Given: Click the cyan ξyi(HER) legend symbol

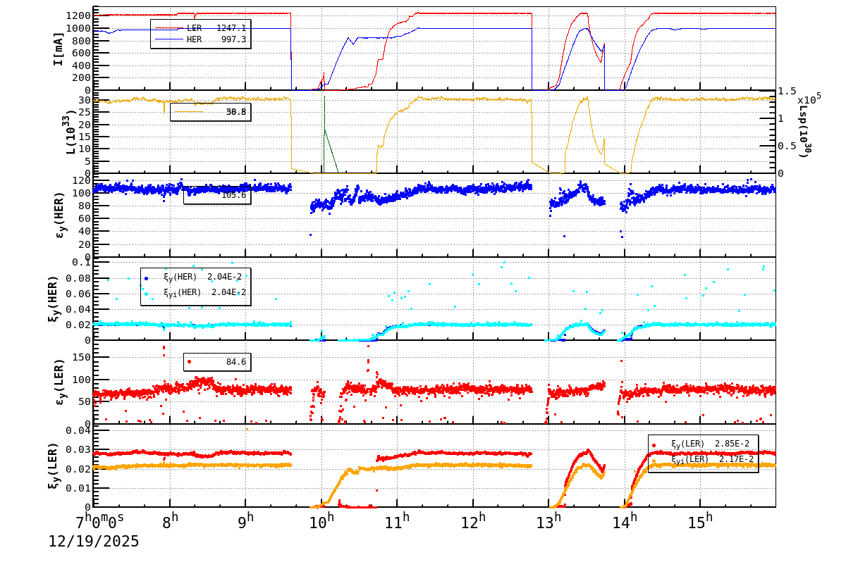Looking at the screenshot, I should click(x=146, y=293).
